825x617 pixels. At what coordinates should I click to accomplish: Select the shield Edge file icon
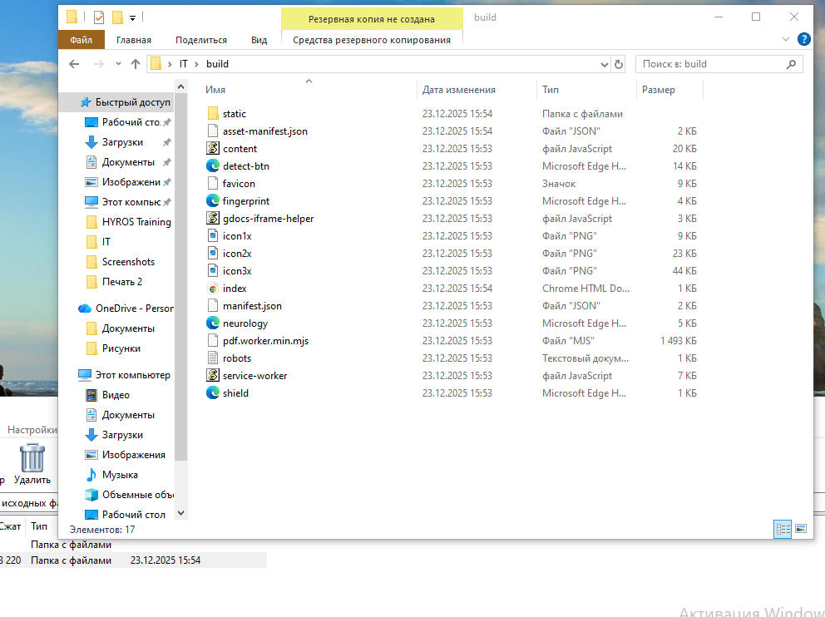[213, 393]
